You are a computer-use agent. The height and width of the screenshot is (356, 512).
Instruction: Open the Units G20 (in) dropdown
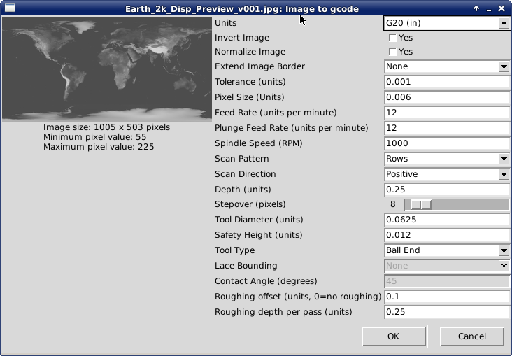[447, 23]
